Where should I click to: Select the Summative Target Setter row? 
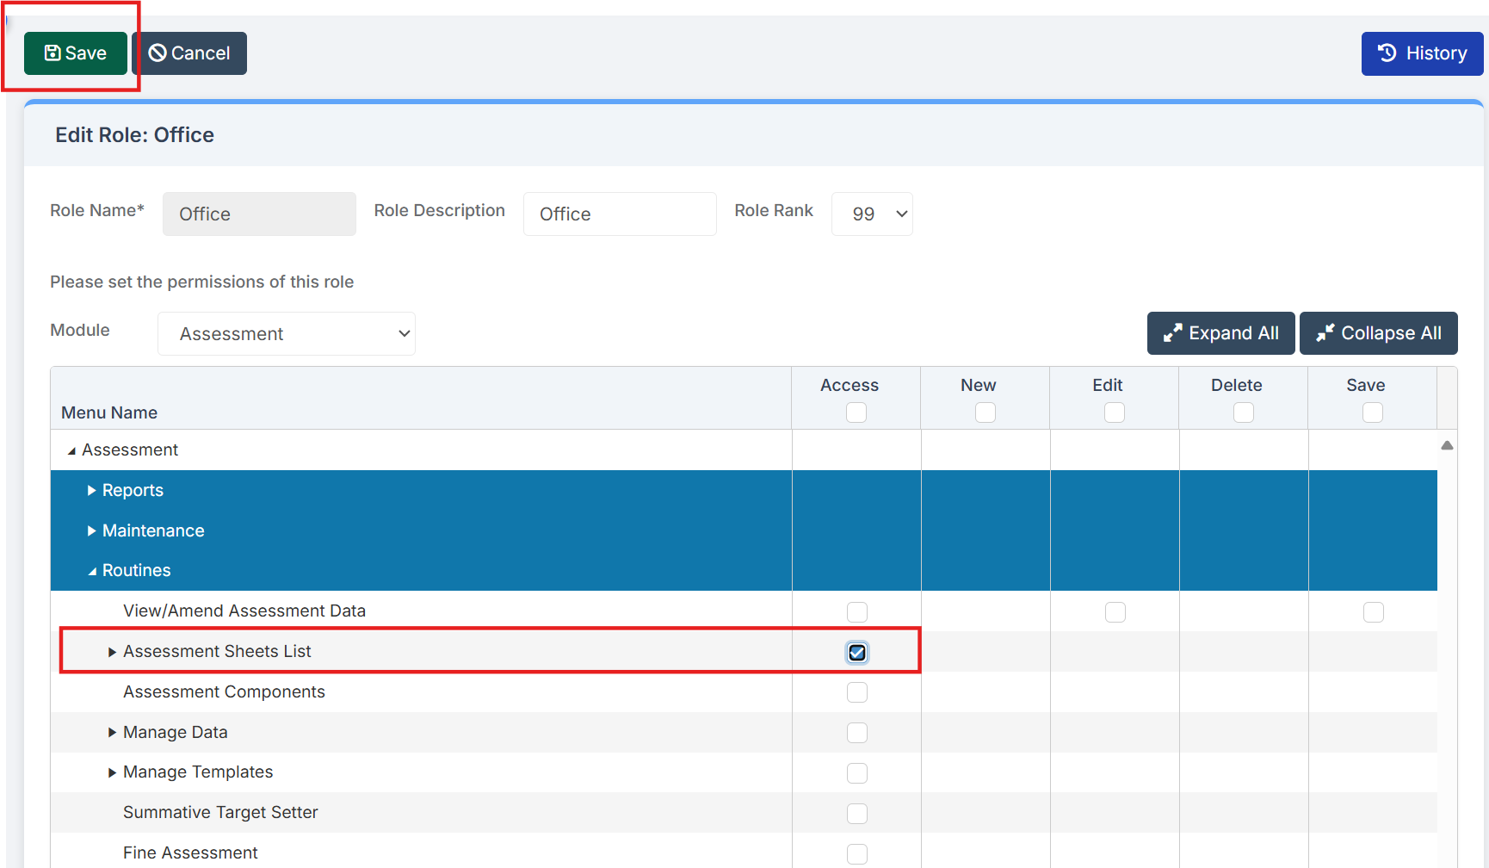click(x=220, y=813)
